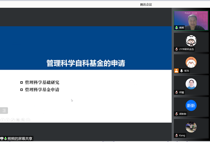Click the 熊熊的屏幕共享 label
Image resolution: width=210 pixels, height=142 pixels.
(20, 139)
